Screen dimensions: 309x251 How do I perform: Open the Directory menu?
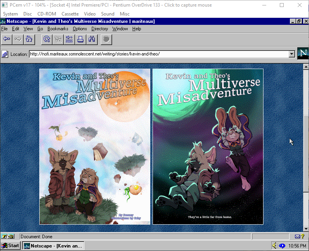(x=100, y=29)
